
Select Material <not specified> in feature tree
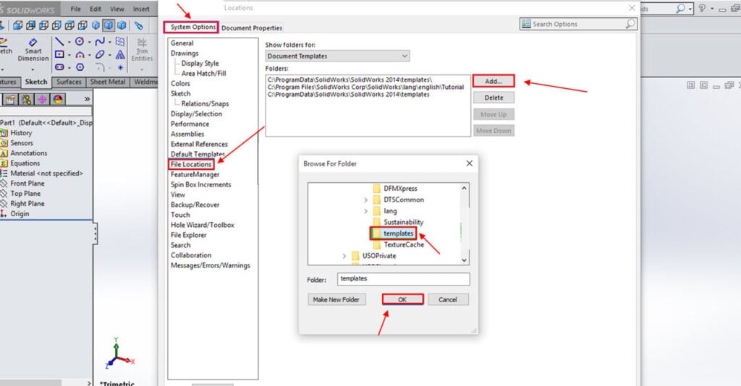pyautogui.click(x=42, y=173)
